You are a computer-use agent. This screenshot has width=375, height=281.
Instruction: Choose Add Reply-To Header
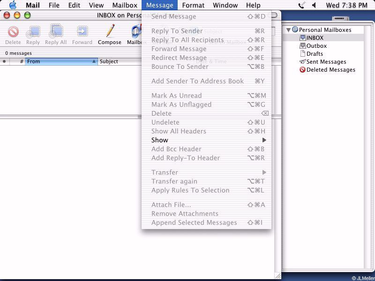pos(206,158)
